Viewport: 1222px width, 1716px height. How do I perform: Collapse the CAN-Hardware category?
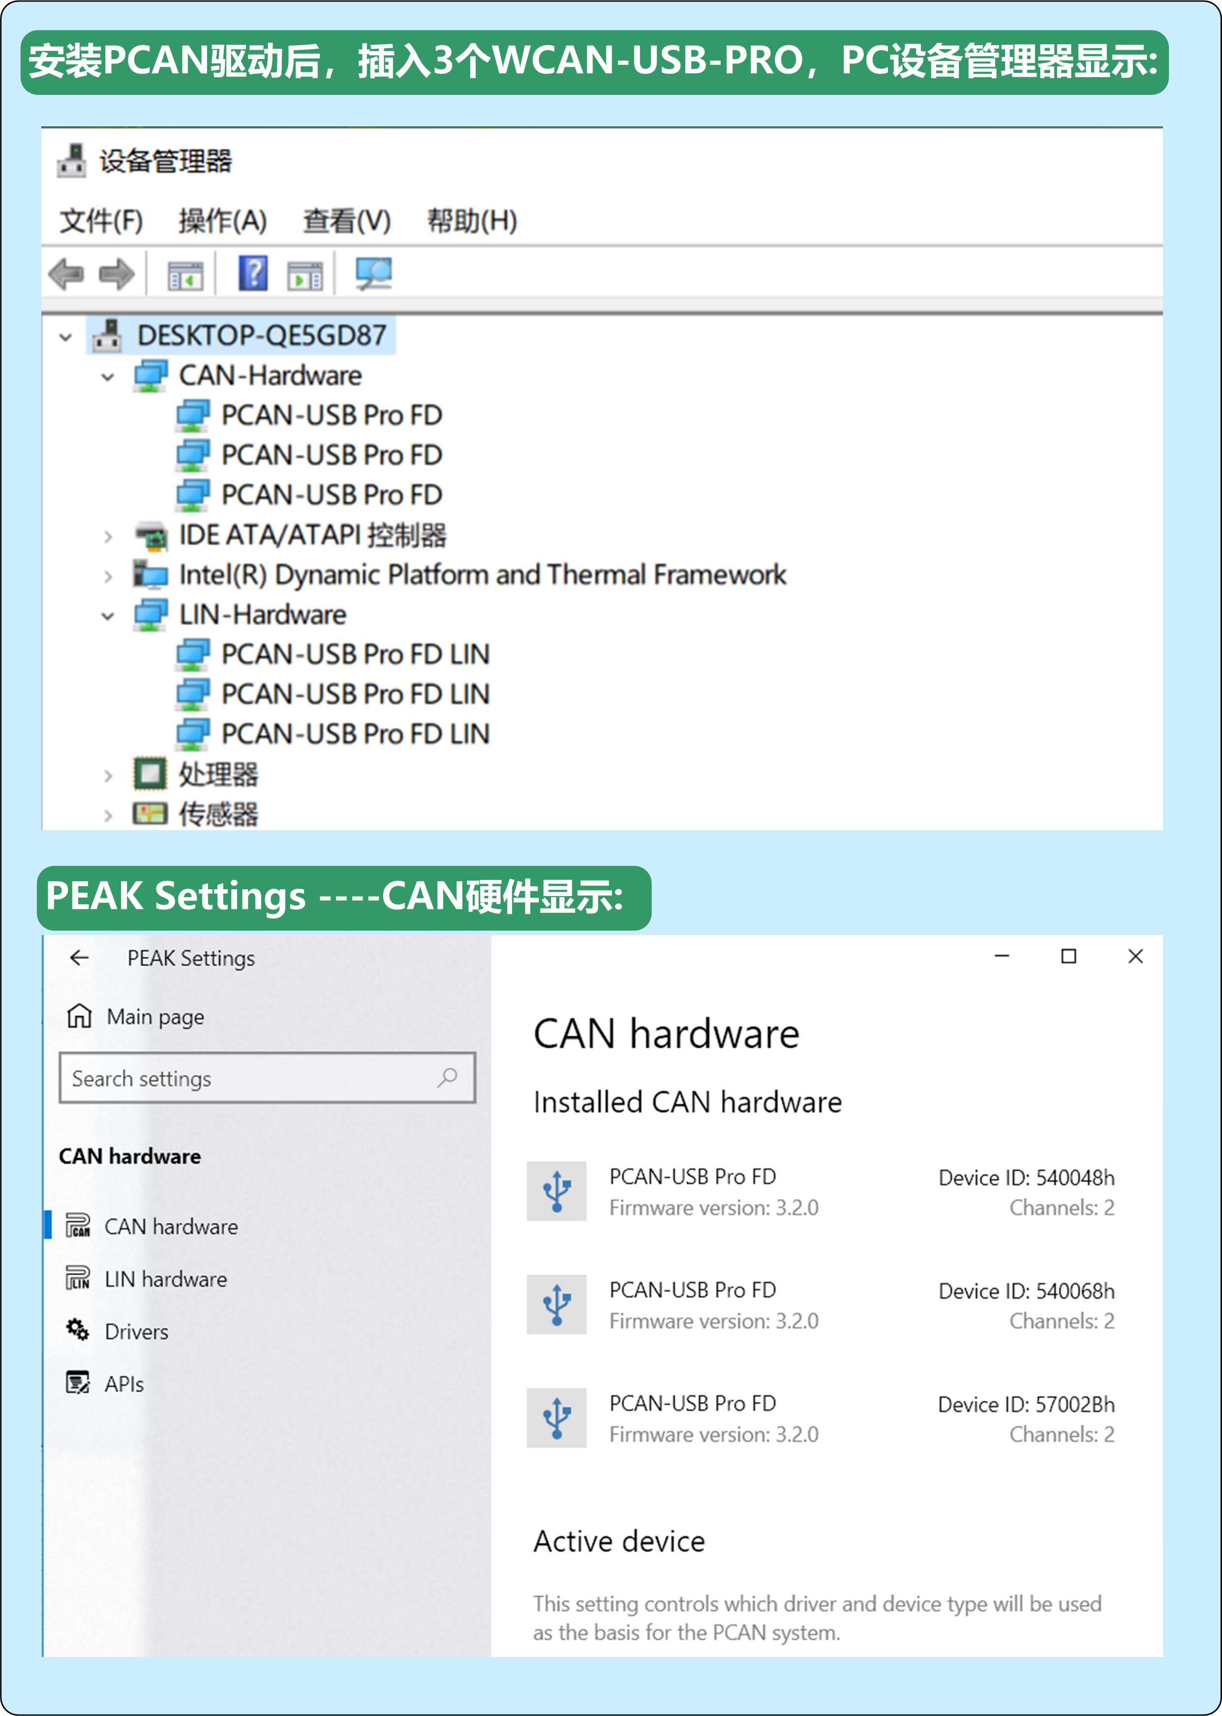click(108, 377)
